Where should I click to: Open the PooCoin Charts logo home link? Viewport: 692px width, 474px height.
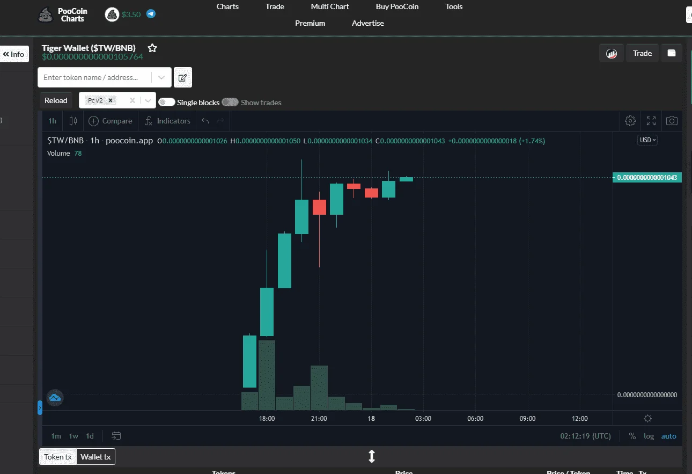click(63, 14)
